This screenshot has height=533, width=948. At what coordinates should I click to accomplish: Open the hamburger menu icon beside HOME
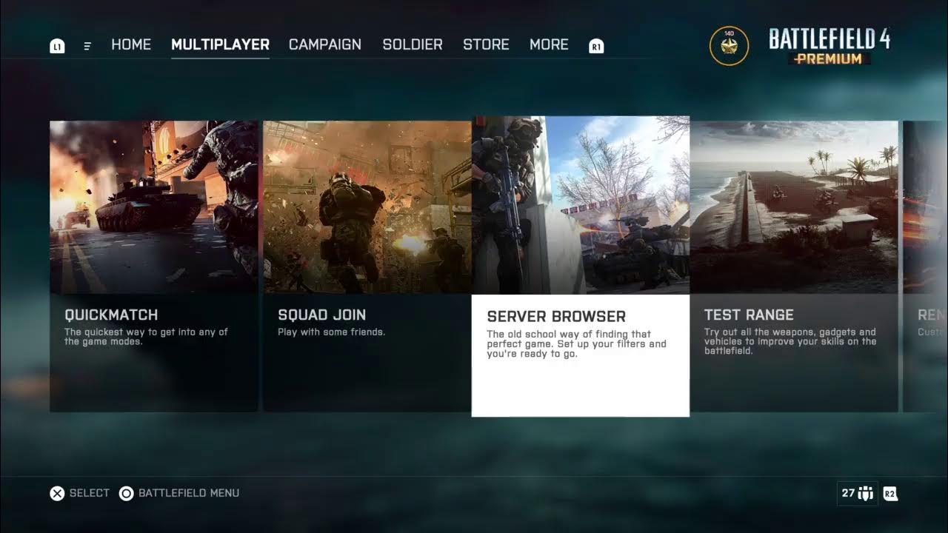coord(87,47)
